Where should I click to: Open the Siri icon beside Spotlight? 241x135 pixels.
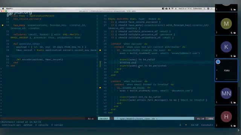point(208,9)
